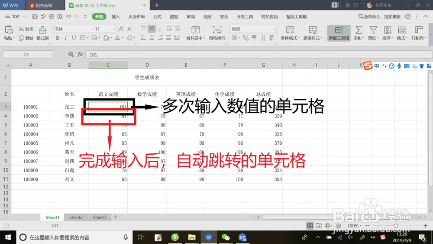Add a new sheet with plus icon
The width and height of the screenshot is (433, 244).
click(x=116, y=217)
